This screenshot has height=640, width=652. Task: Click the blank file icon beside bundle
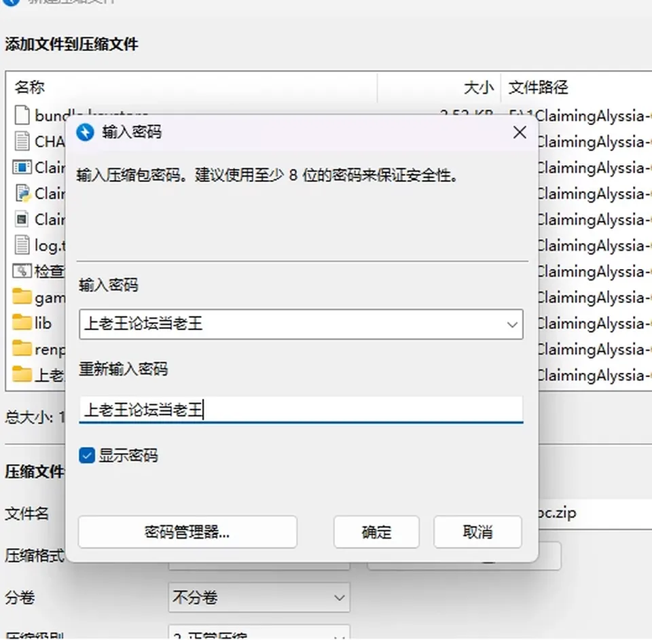coord(22,115)
